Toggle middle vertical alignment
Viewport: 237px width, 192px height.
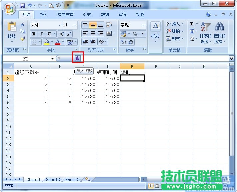(x=93, y=25)
